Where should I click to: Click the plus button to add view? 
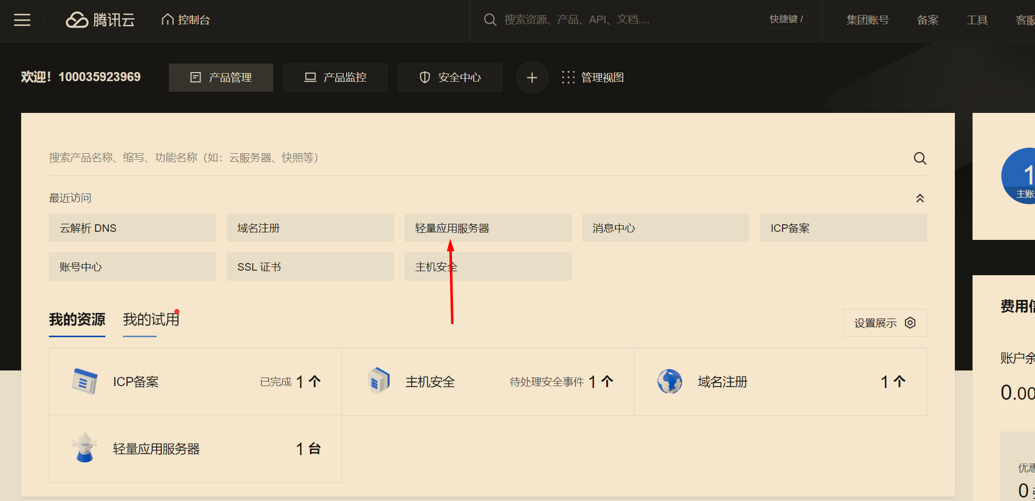click(532, 78)
